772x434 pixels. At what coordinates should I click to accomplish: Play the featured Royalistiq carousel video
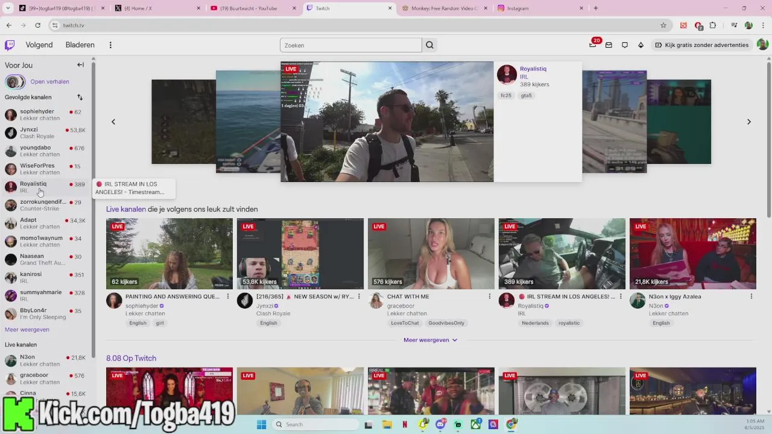pyautogui.click(x=387, y=122)
